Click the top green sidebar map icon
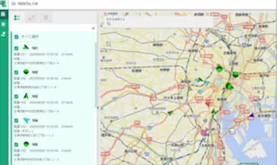Viewport: 277px width, 165px height. (3, 14)
